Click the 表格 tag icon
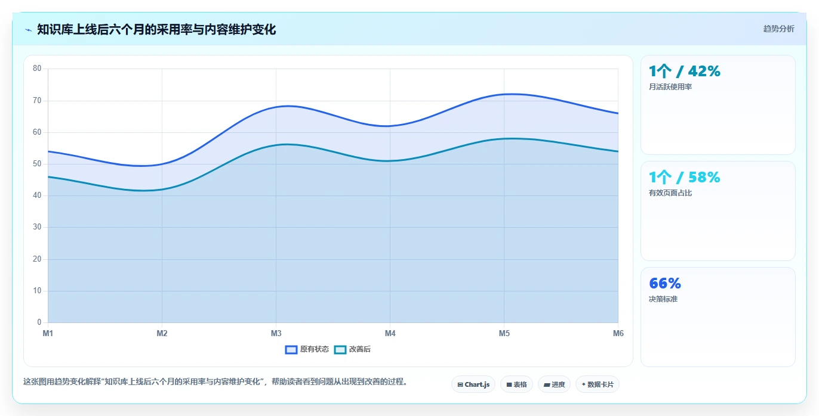The width and height of the screenshot is (819, 416). coord(509,385)
